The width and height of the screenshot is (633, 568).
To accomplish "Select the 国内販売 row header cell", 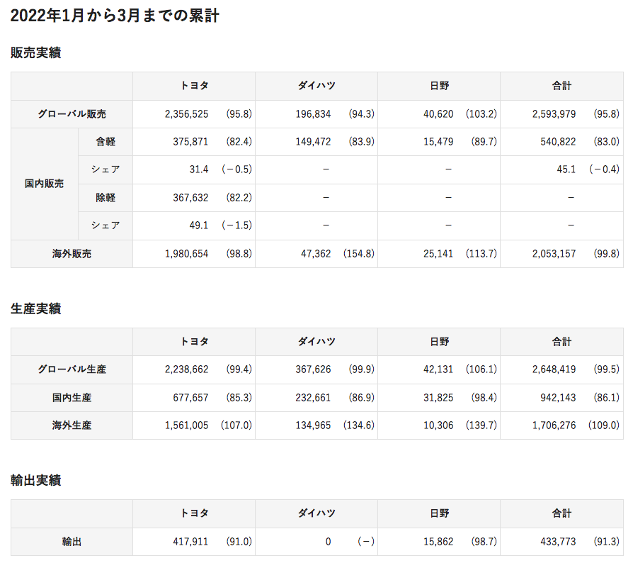I will (x=44, y=184).
